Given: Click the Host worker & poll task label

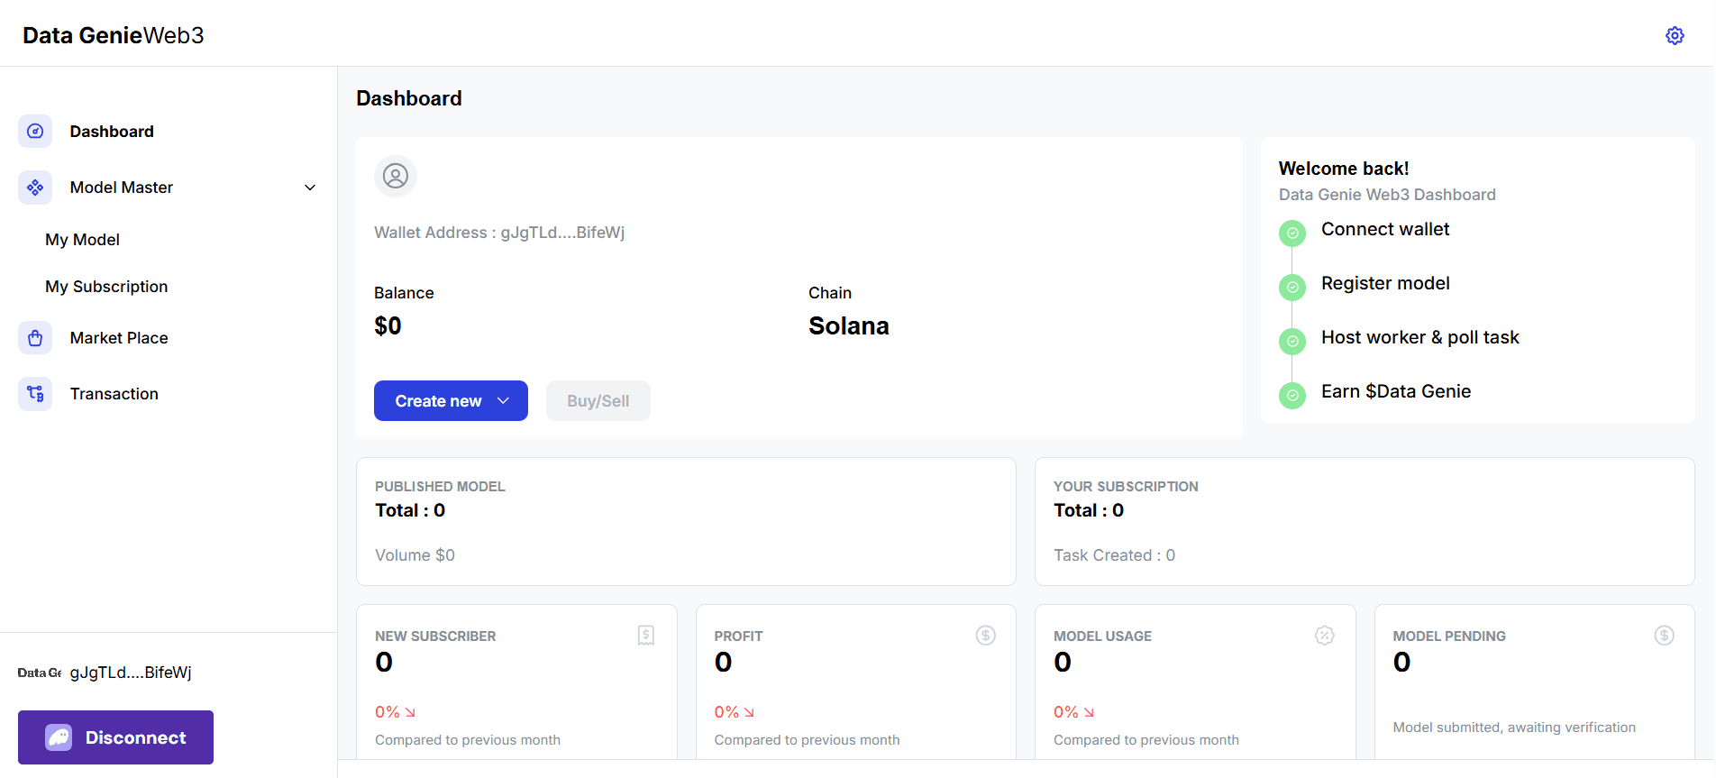Looking at the screenshot, I should pyautogui.click(x=1420, y=337).
